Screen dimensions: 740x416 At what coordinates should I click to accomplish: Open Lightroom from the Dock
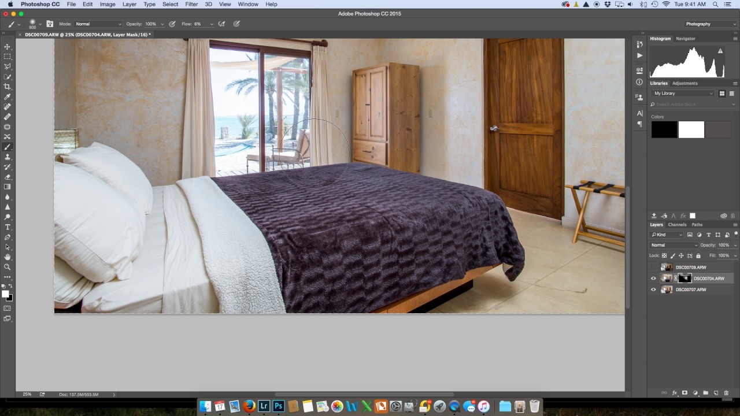(x=264, y=406)
